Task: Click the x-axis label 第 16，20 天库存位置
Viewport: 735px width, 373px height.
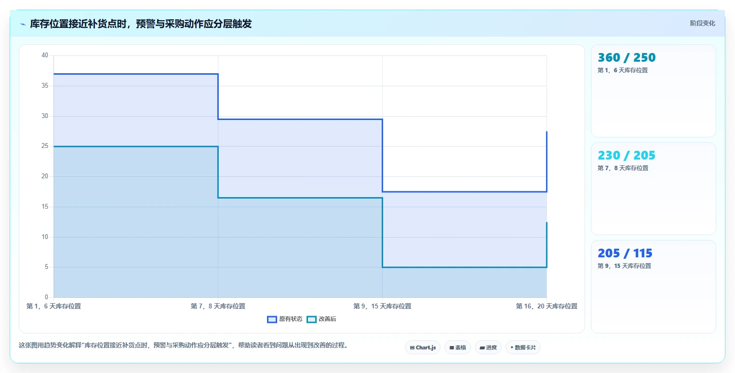Action: 547,306
